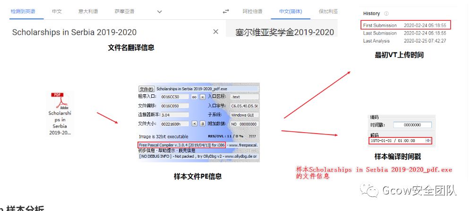Click the file offset value 0016C050
472x211 pixels.
tap(175, 106)
